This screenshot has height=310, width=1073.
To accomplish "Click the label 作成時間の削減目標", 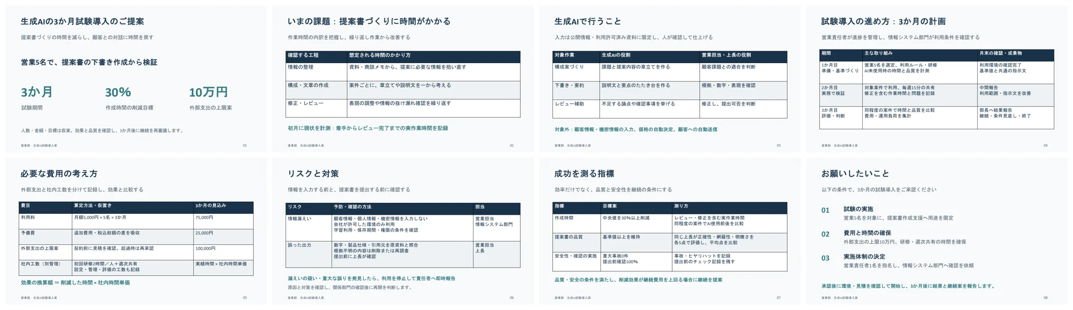I will point(129,108).
